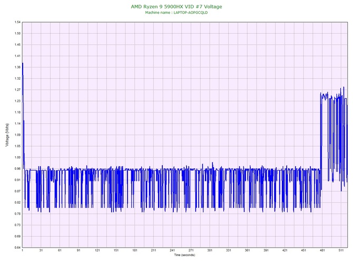Select the 301 seconds time tick label
This screenshot has height=264, width=353.
click(x=210, y=250)
